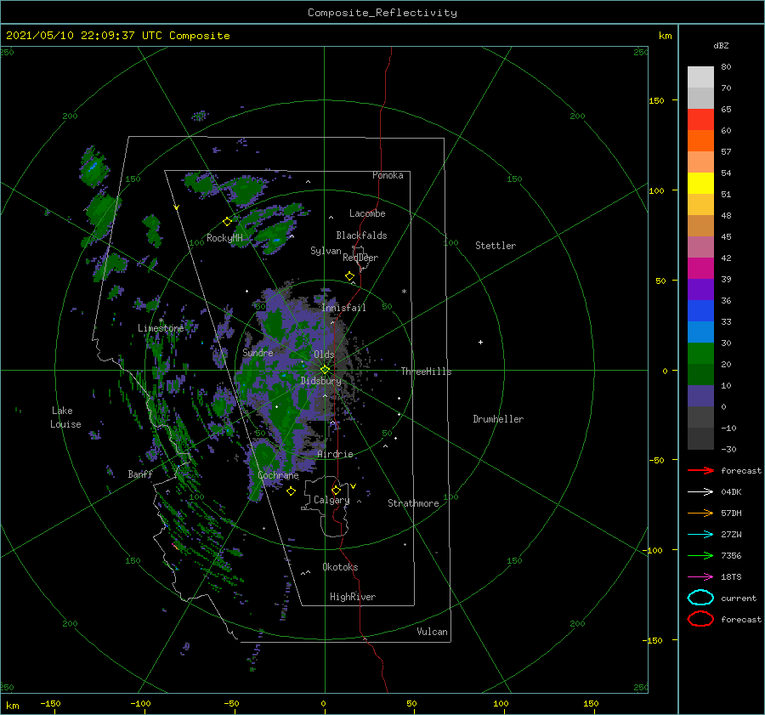Click the yellow radar site marker near Didsbury
Image resolution: width=765 pixels, height=715 pixels.
325,370
